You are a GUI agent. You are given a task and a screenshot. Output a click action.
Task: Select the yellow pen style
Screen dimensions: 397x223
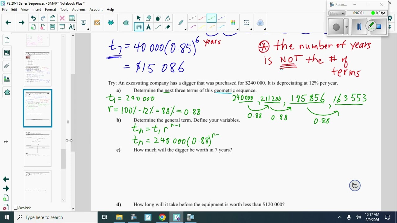(202, 27)
